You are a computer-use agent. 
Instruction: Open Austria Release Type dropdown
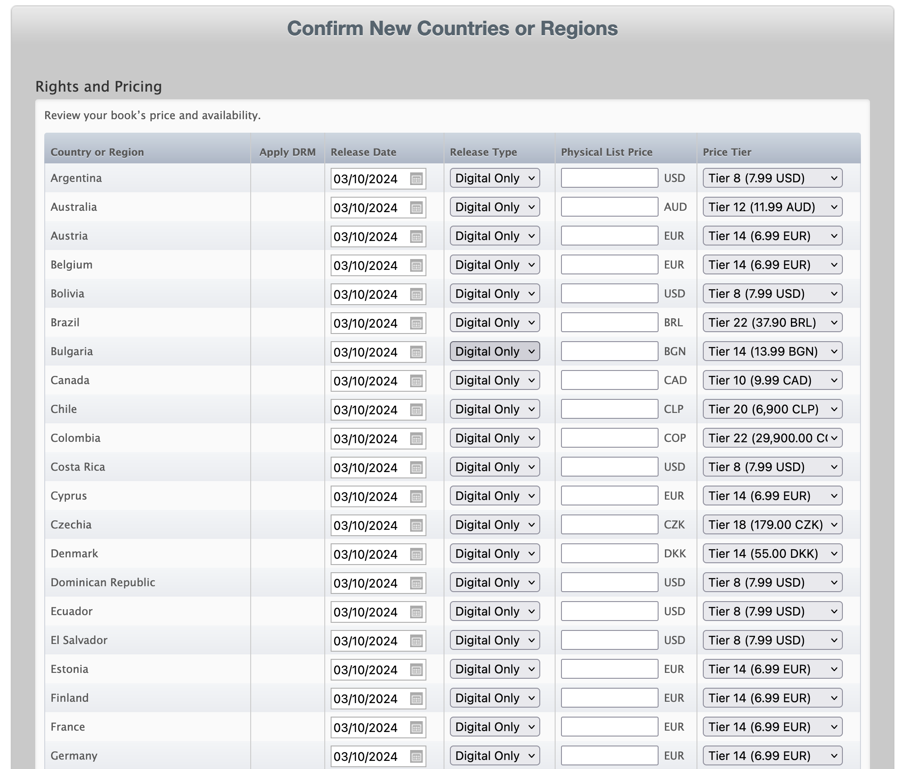coord(495,236)
